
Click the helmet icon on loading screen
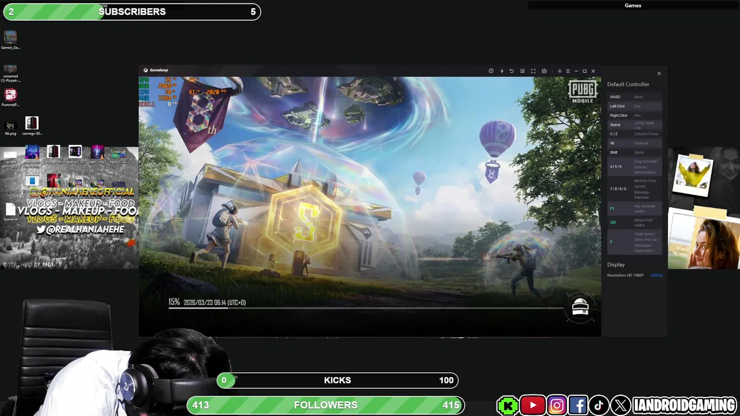(580, 307)
